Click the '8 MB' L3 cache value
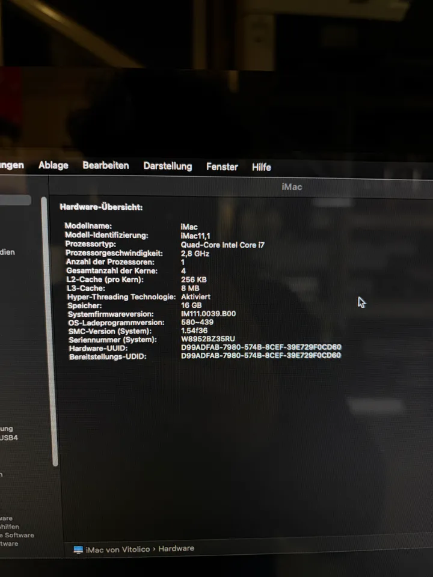 point(190,288)
